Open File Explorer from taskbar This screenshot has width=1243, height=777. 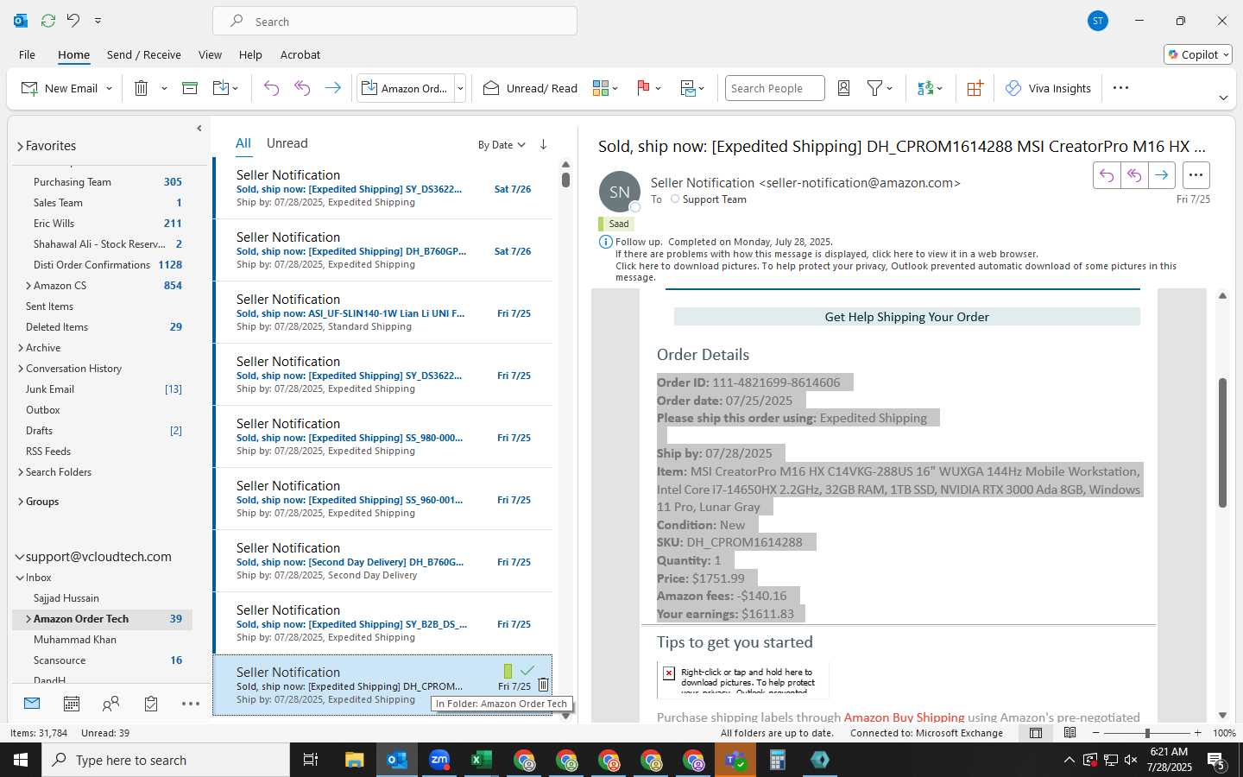pos(355,760)
